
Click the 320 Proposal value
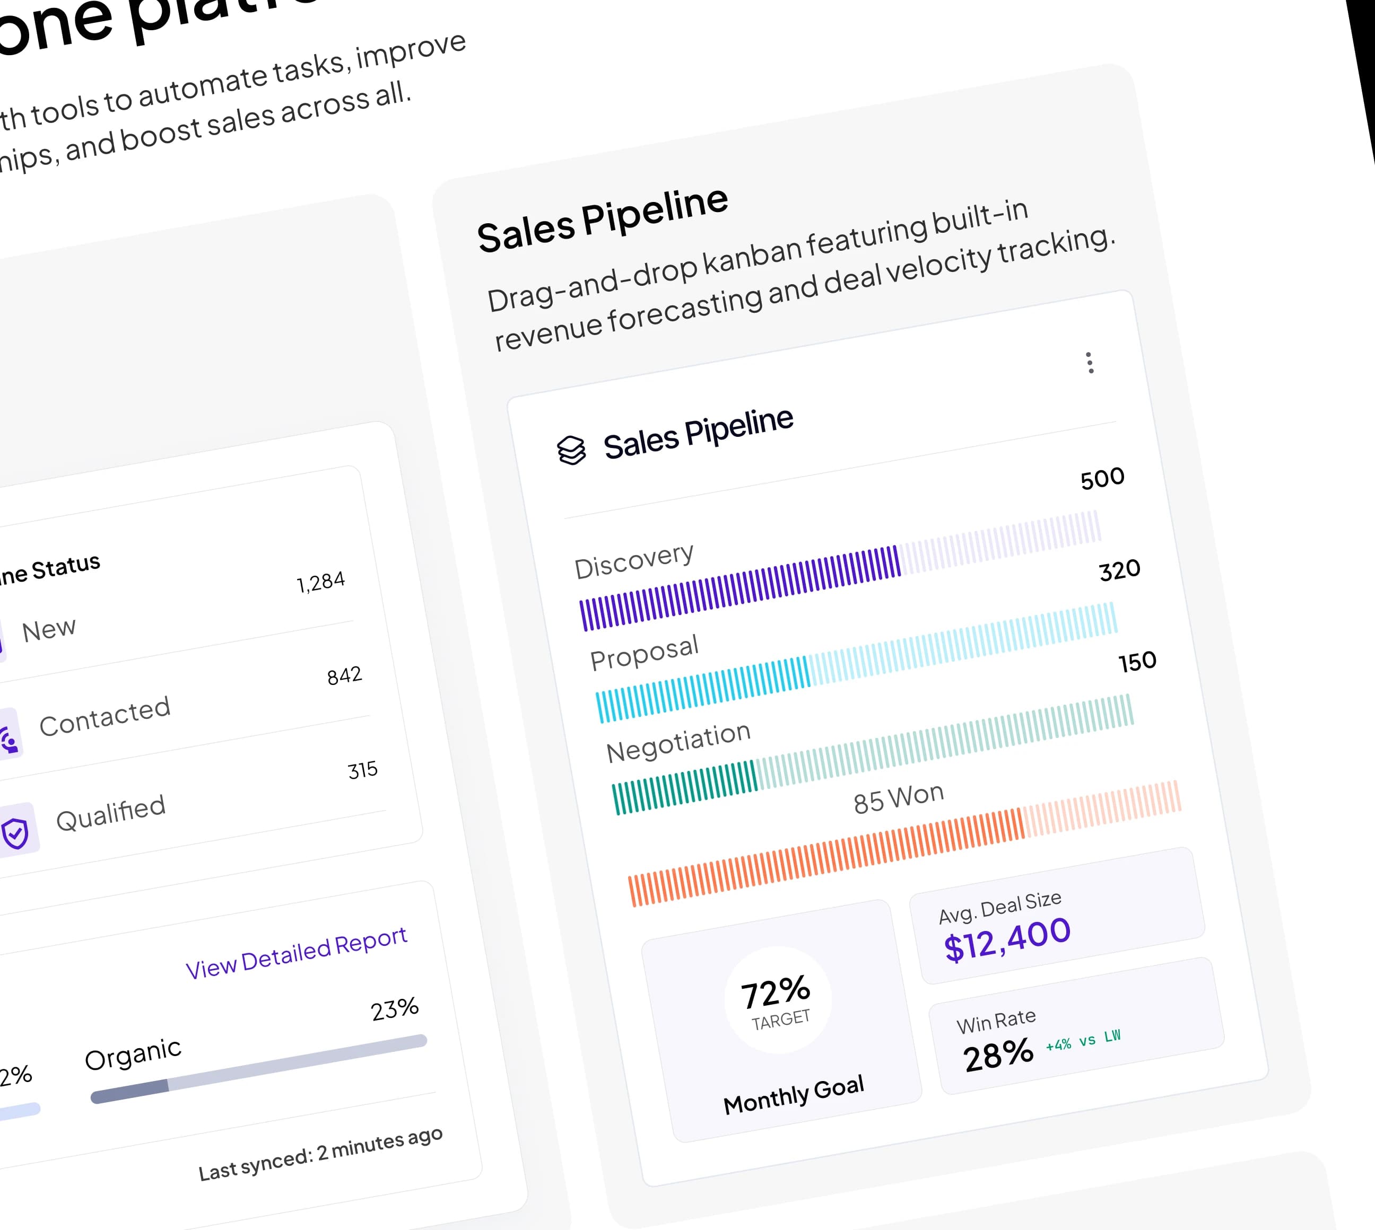[1120, 570]
